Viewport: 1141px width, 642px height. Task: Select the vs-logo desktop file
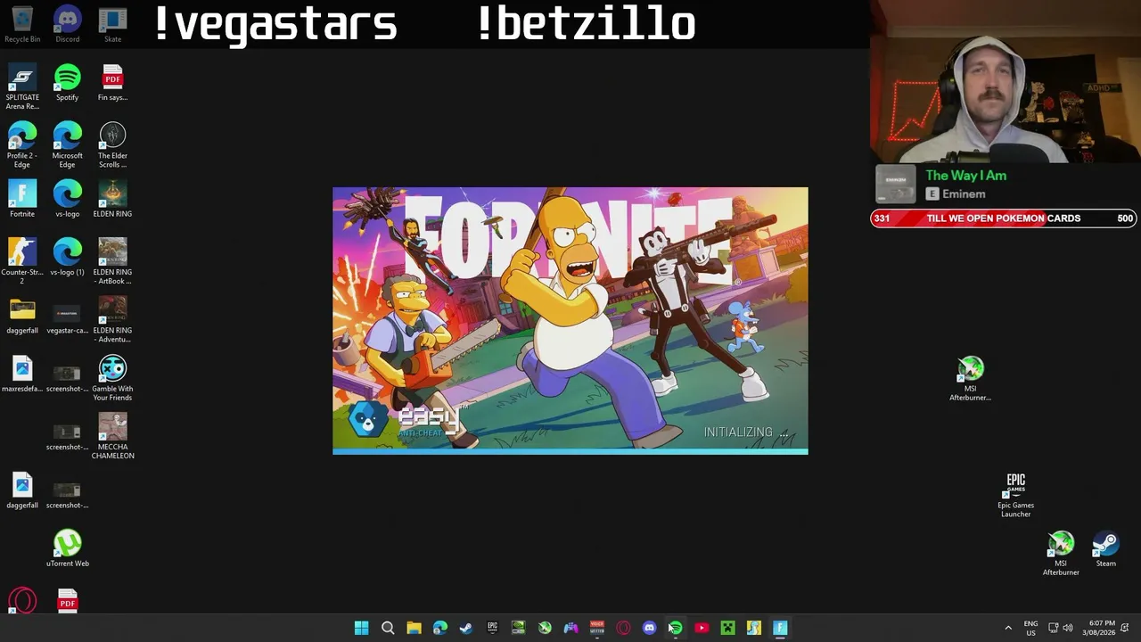[x=68, y=199]
